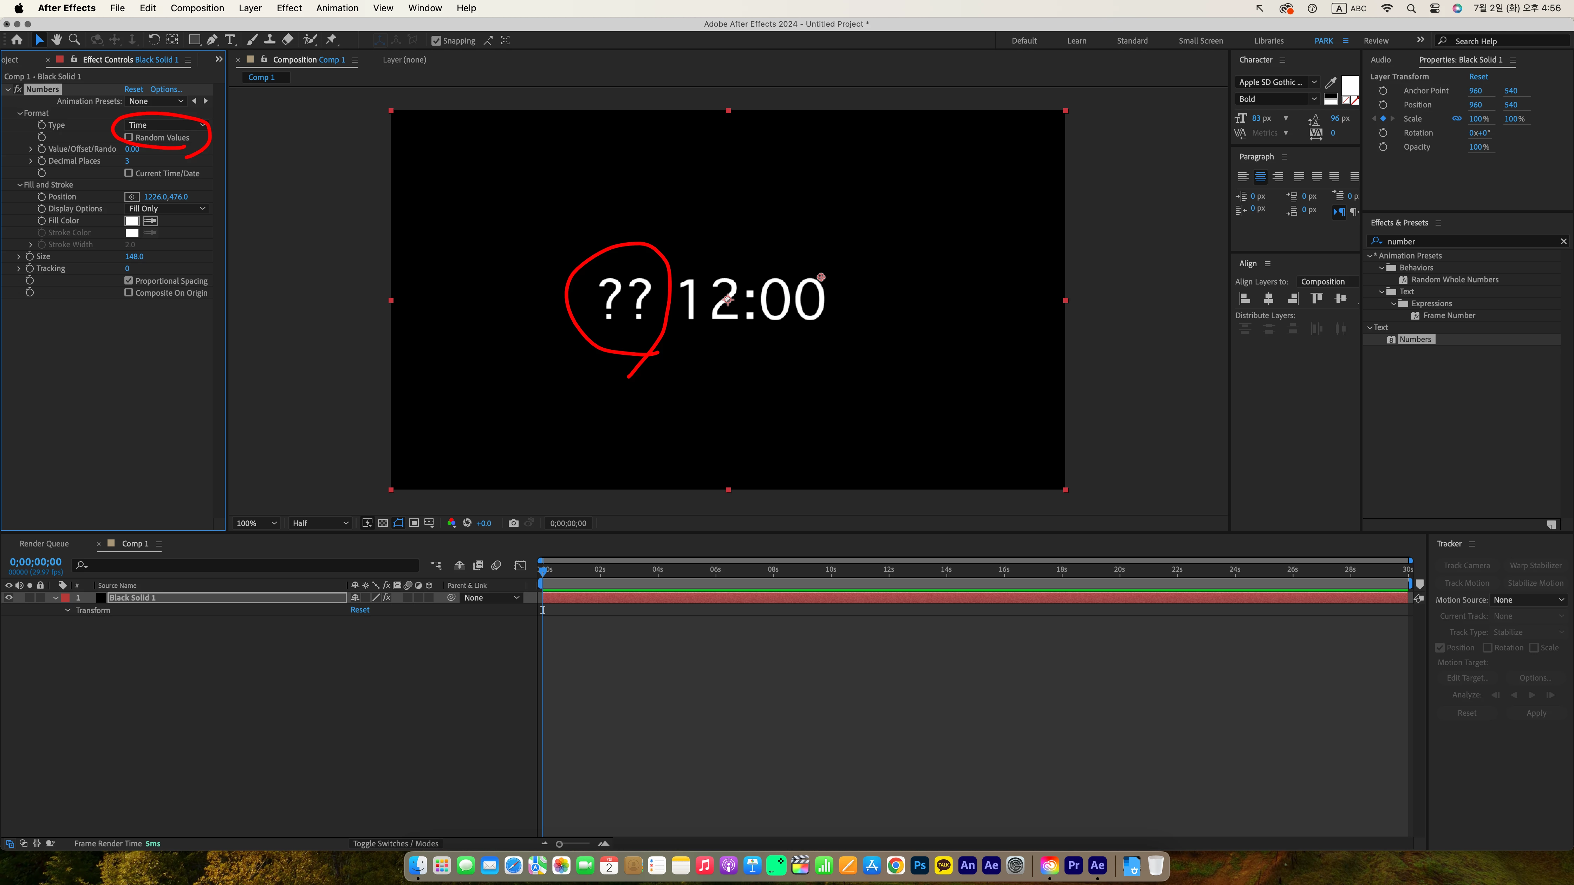Click Reset link for Numbers effect
Image resolution: width=1574 pixels, height=885 pixels.
point(133,89)
